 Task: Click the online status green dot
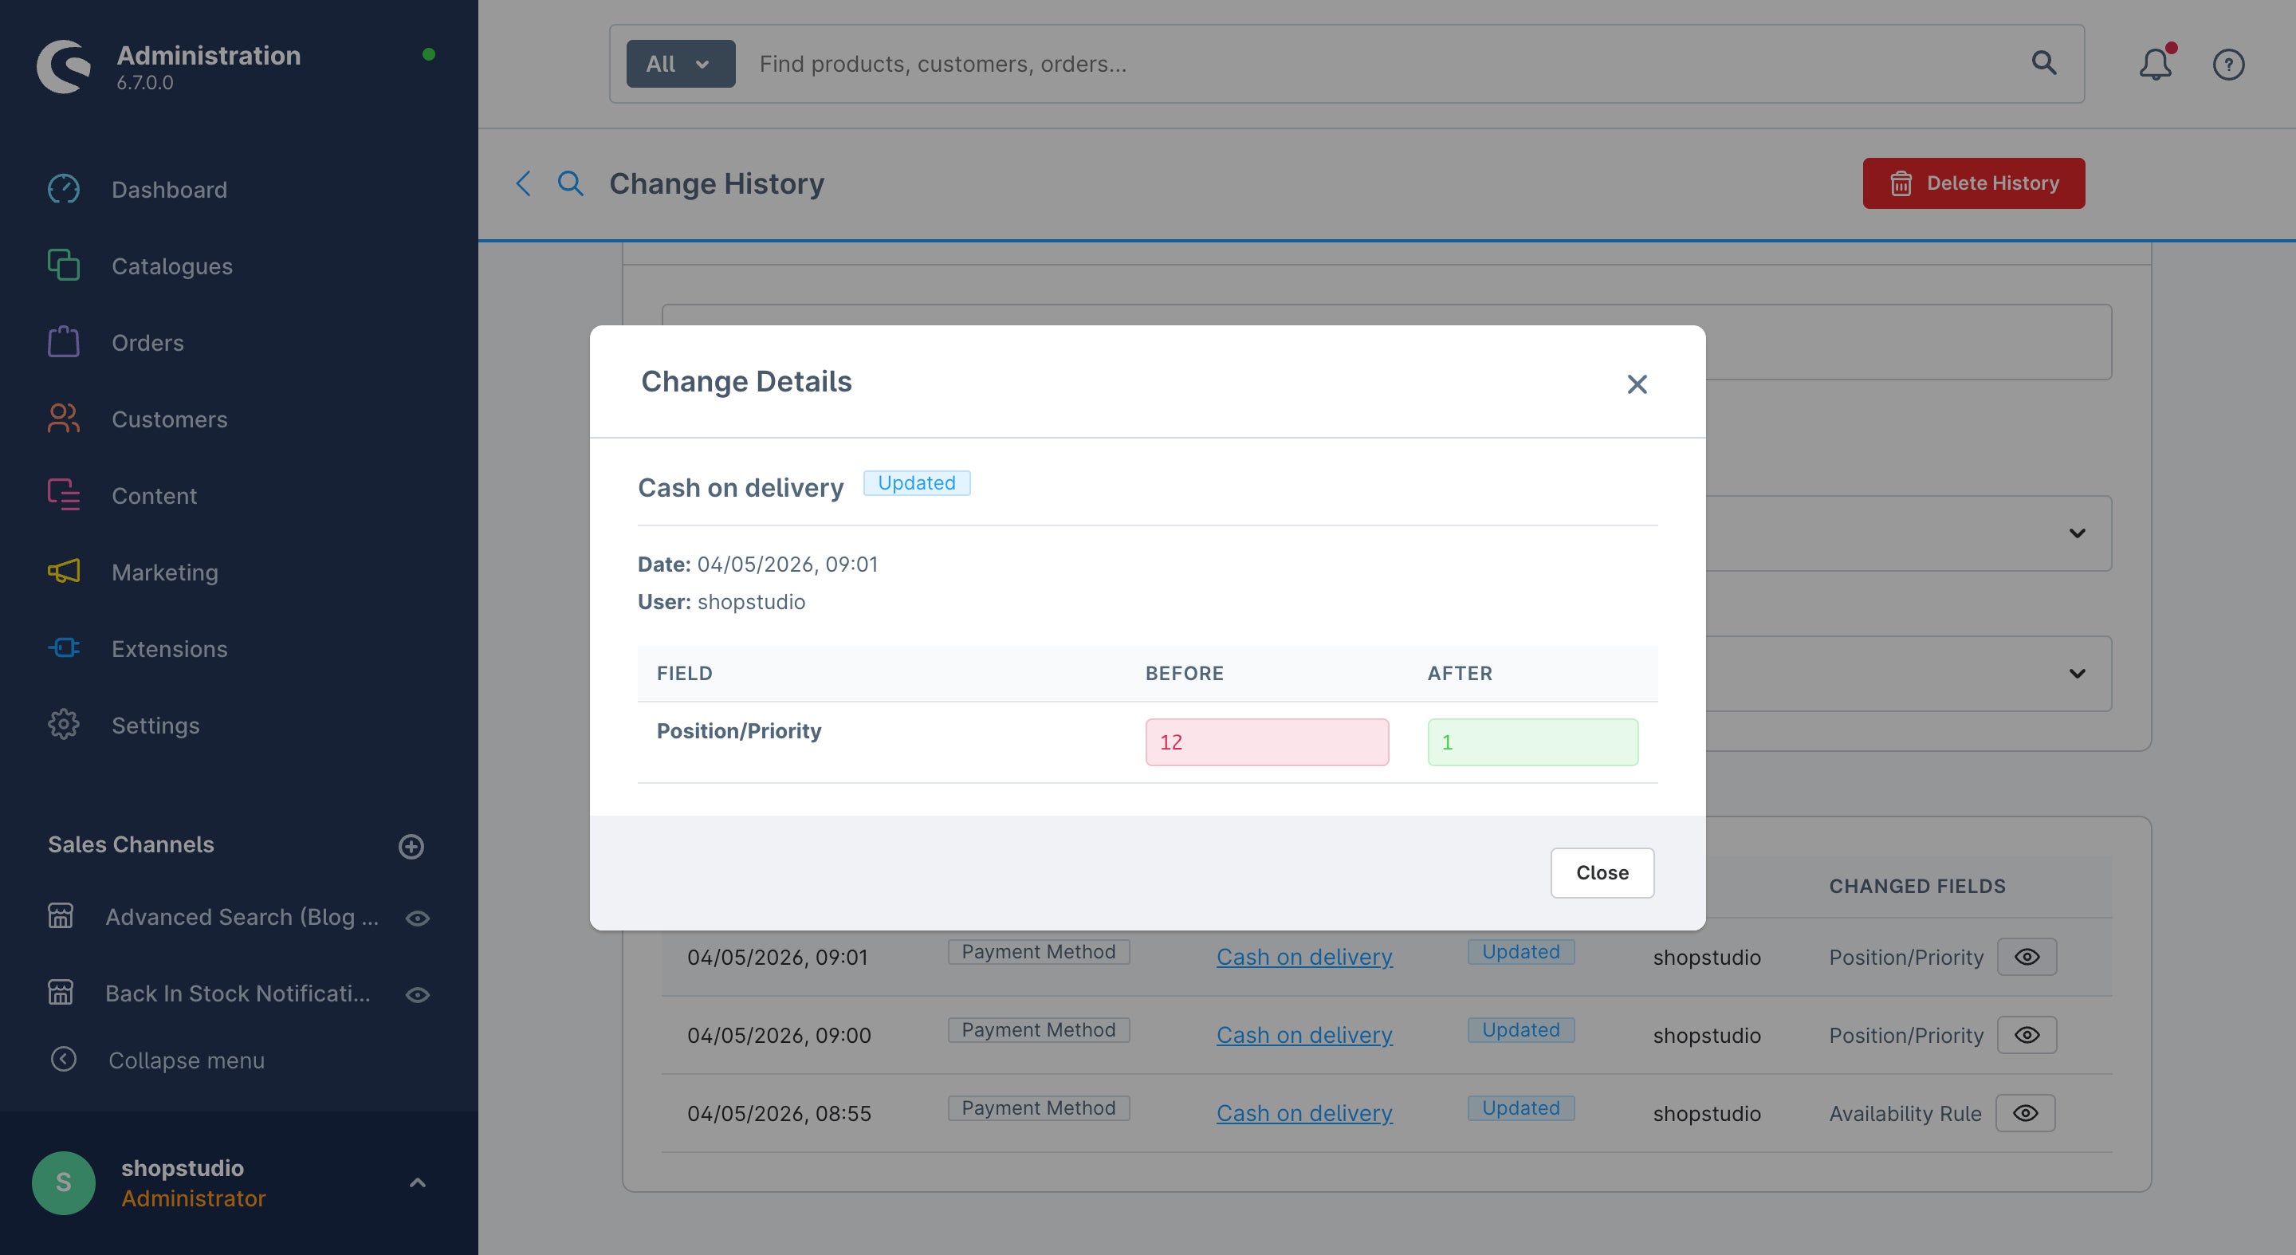pyautogui.click(x=429, y=54)
